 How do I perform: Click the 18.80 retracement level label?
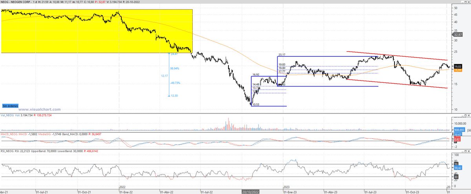[281, 68]
